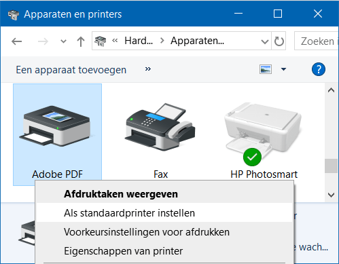Viewport: 339px width, 264px height.
Task: Click the Adobe PDF label text
Action: coord(58,174)
